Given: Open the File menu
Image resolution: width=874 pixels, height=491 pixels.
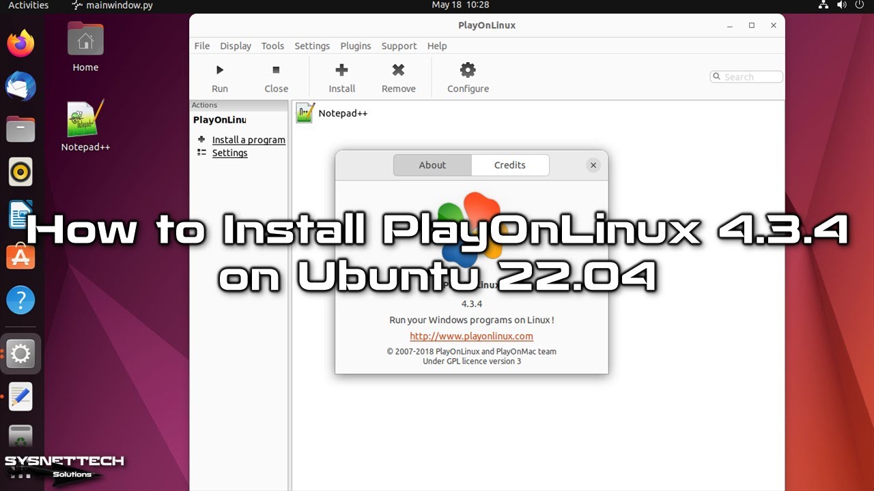Looking at the screenshot, I should click(x=202, y=46).
